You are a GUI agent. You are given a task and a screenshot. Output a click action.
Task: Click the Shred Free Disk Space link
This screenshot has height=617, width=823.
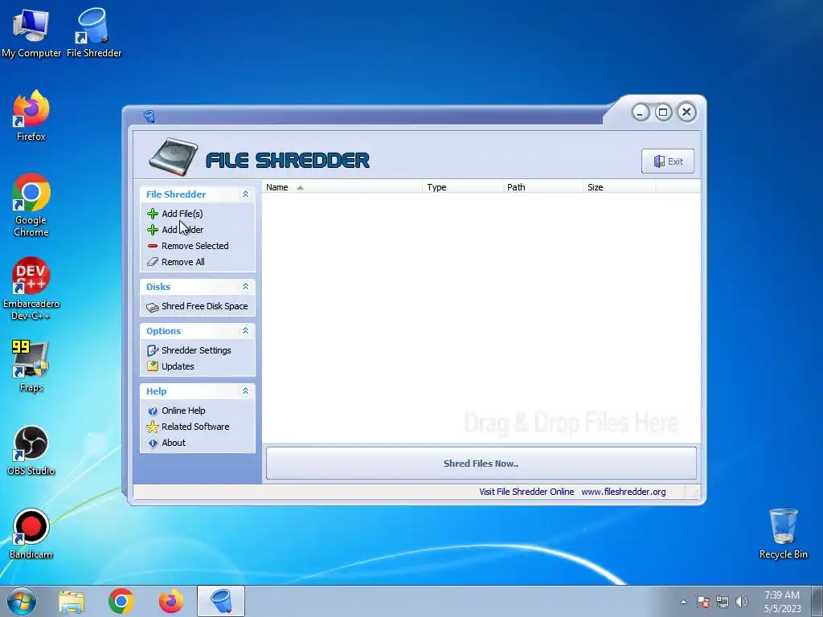[205, 306]
